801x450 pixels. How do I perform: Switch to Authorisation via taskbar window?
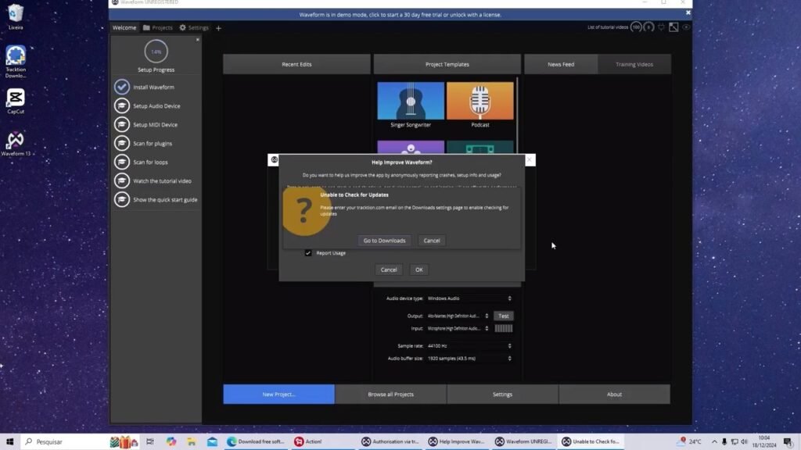tap(390, 441)
